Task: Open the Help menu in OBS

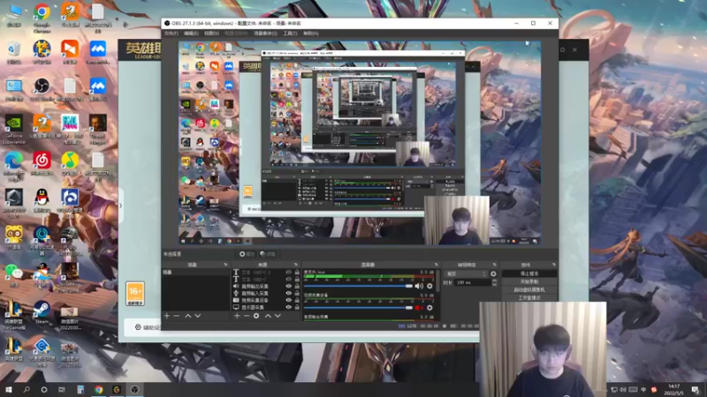Action: coord(311,34)
